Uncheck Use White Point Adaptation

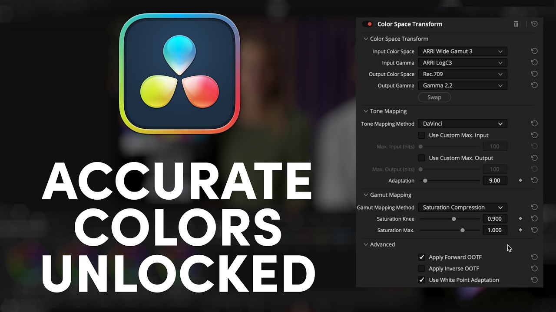tap(421, 280)
